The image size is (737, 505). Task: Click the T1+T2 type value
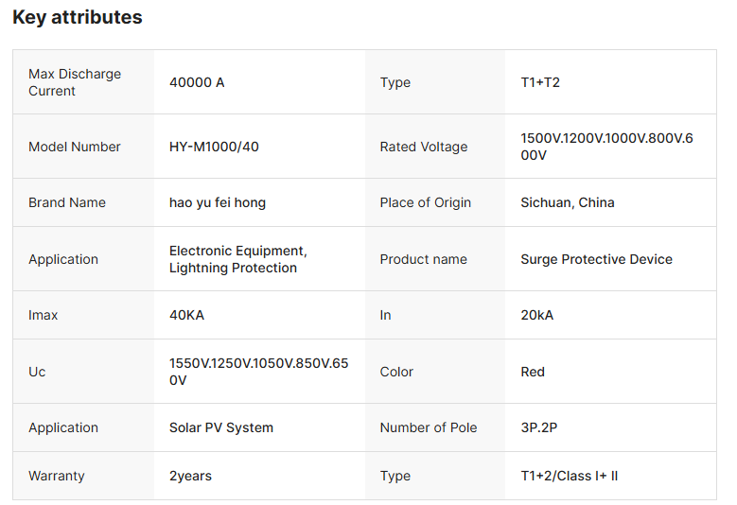[540, 82]
